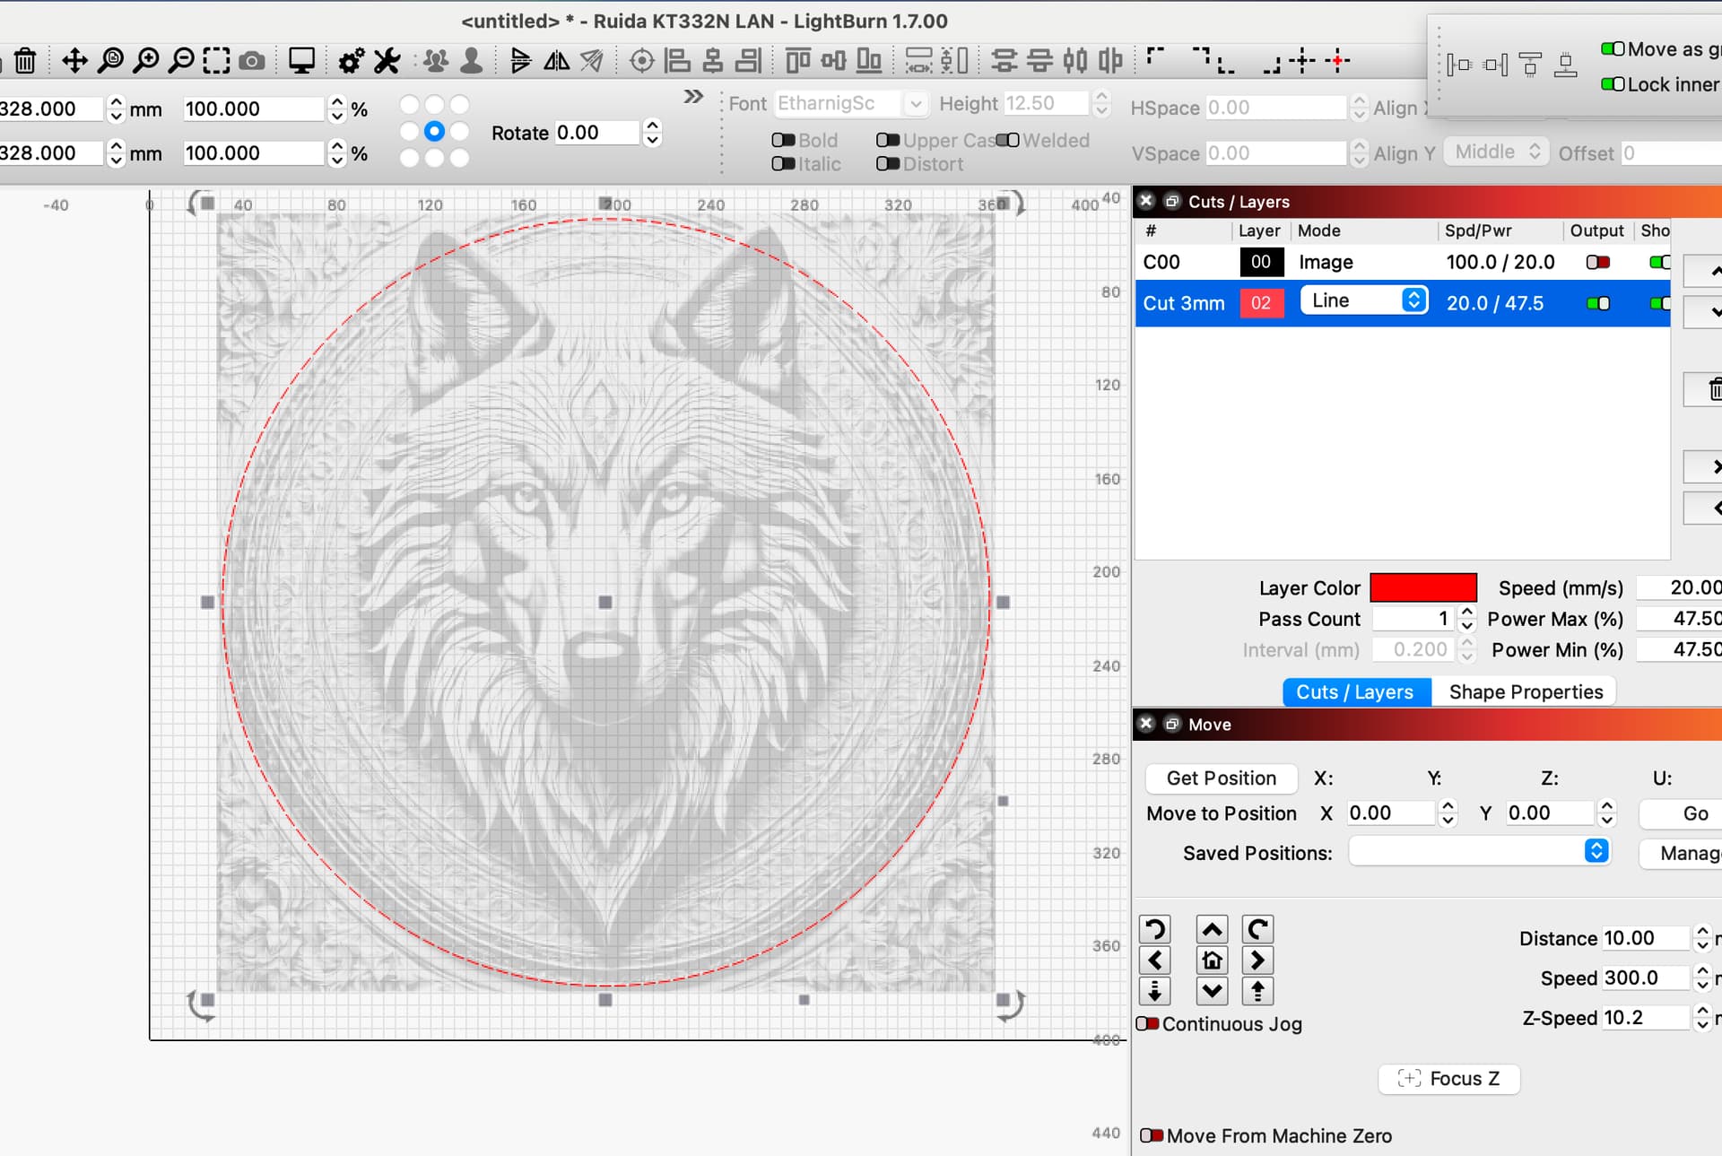This screenshot has width=1722, height=1156.
Task: Click the Home button in Move panel
Action: pyautogui.click(x=1212, y=960)
